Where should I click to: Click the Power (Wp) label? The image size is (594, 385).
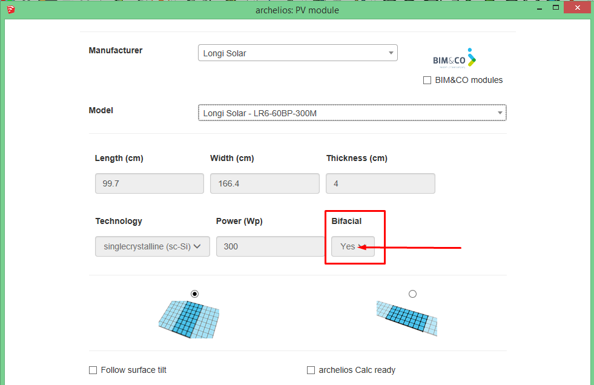coord(239,221)
